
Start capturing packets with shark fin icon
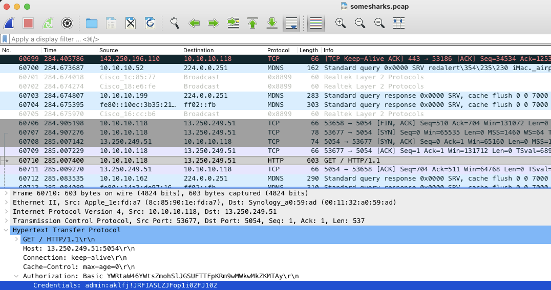[9, 23]
